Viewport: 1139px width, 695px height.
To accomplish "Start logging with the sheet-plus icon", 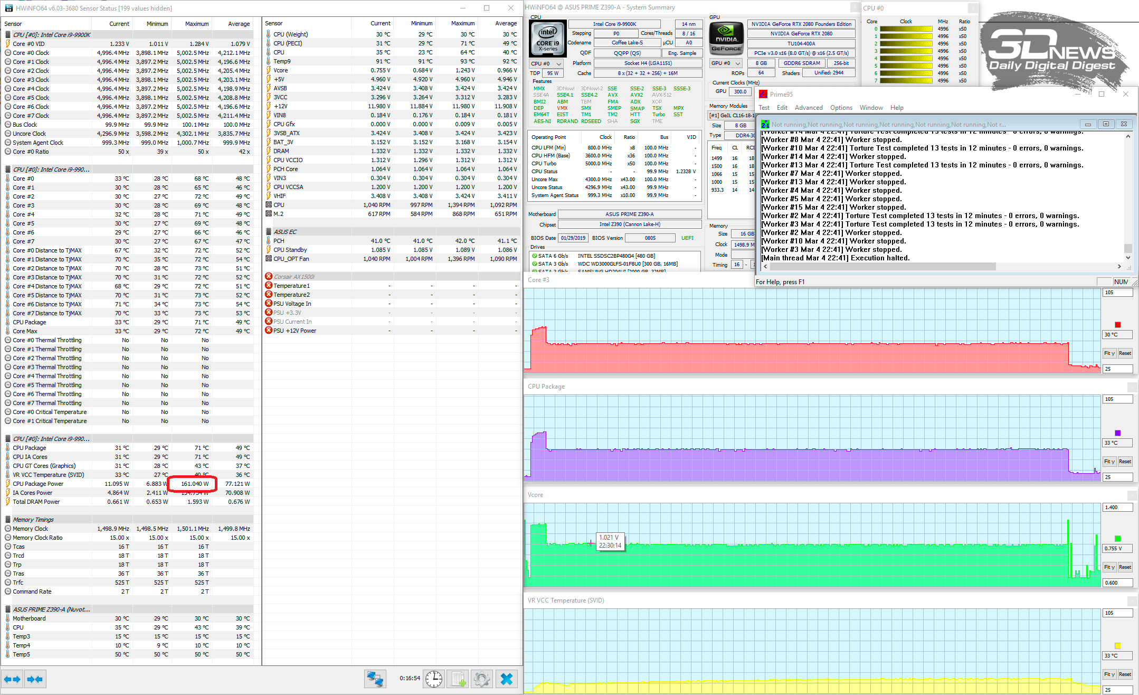I will tap(458, 679).
